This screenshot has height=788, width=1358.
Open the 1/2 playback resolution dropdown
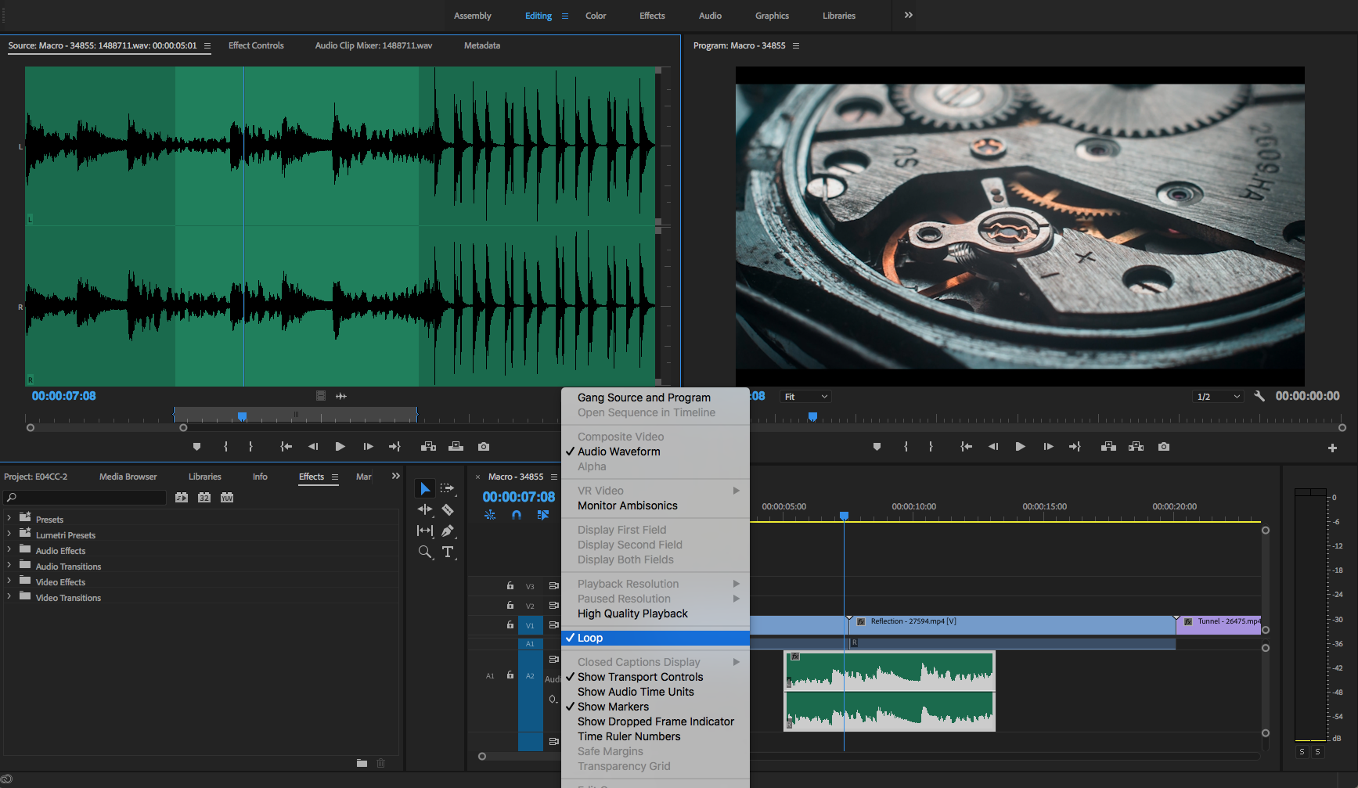coord(1218,397)
